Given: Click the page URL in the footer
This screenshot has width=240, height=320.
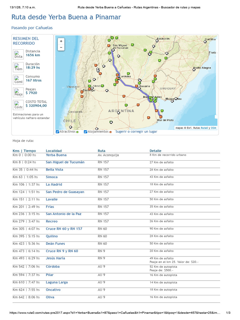Looking at the screenshot, I should pos(115,312).
